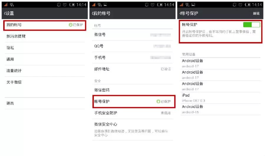Tap the Wi-Fi icon on middle screen status bar

point(100,5)
